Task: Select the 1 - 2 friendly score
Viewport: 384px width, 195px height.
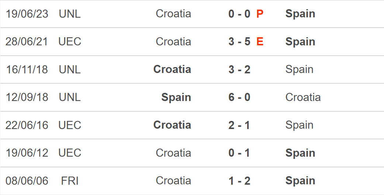Action: [239, 181]
